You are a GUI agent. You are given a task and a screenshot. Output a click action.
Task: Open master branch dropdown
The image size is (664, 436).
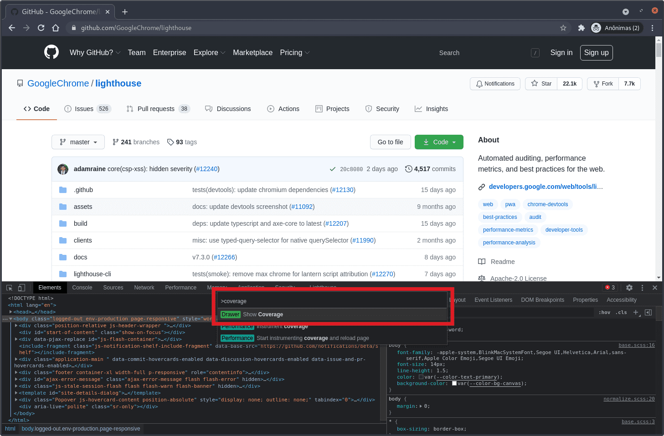[x=78, y=142]
